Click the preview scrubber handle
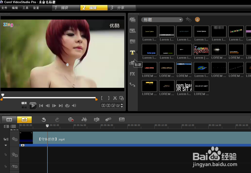The height and width of the screenshot is (173, 251). point(3,95)
